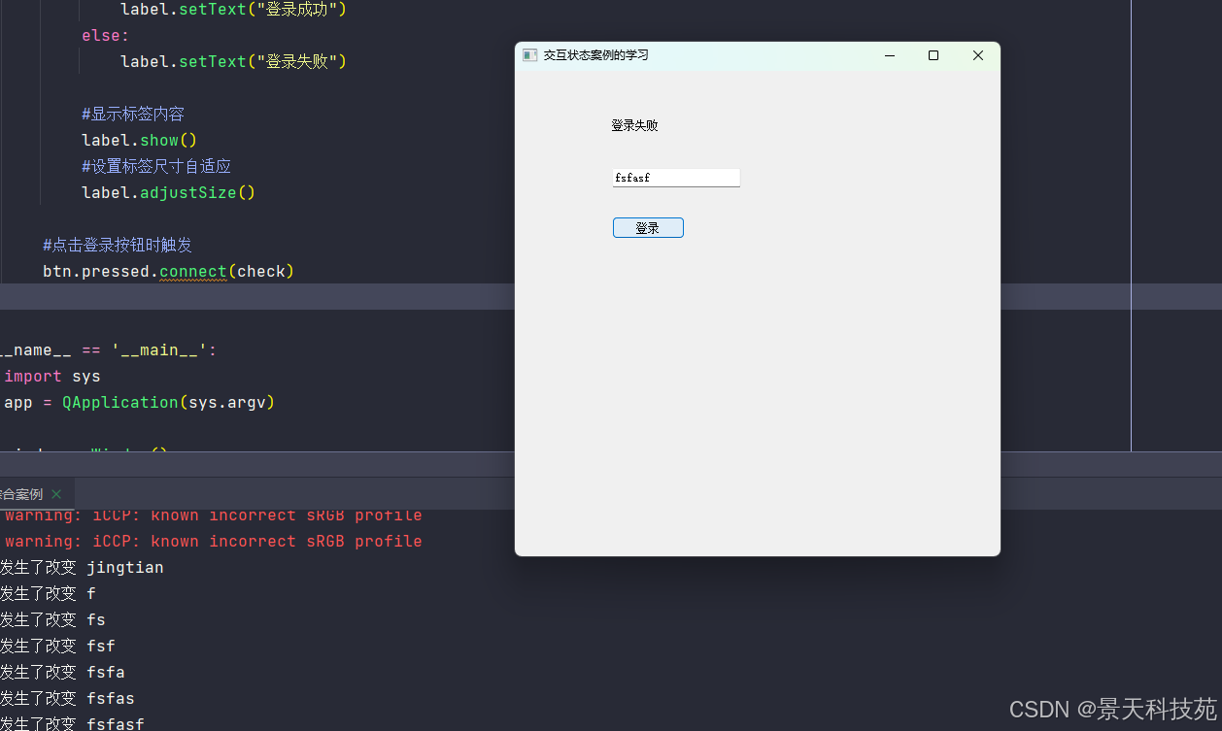
Task: Click the label.adjustSize() code line
Action: coord(168,192)
